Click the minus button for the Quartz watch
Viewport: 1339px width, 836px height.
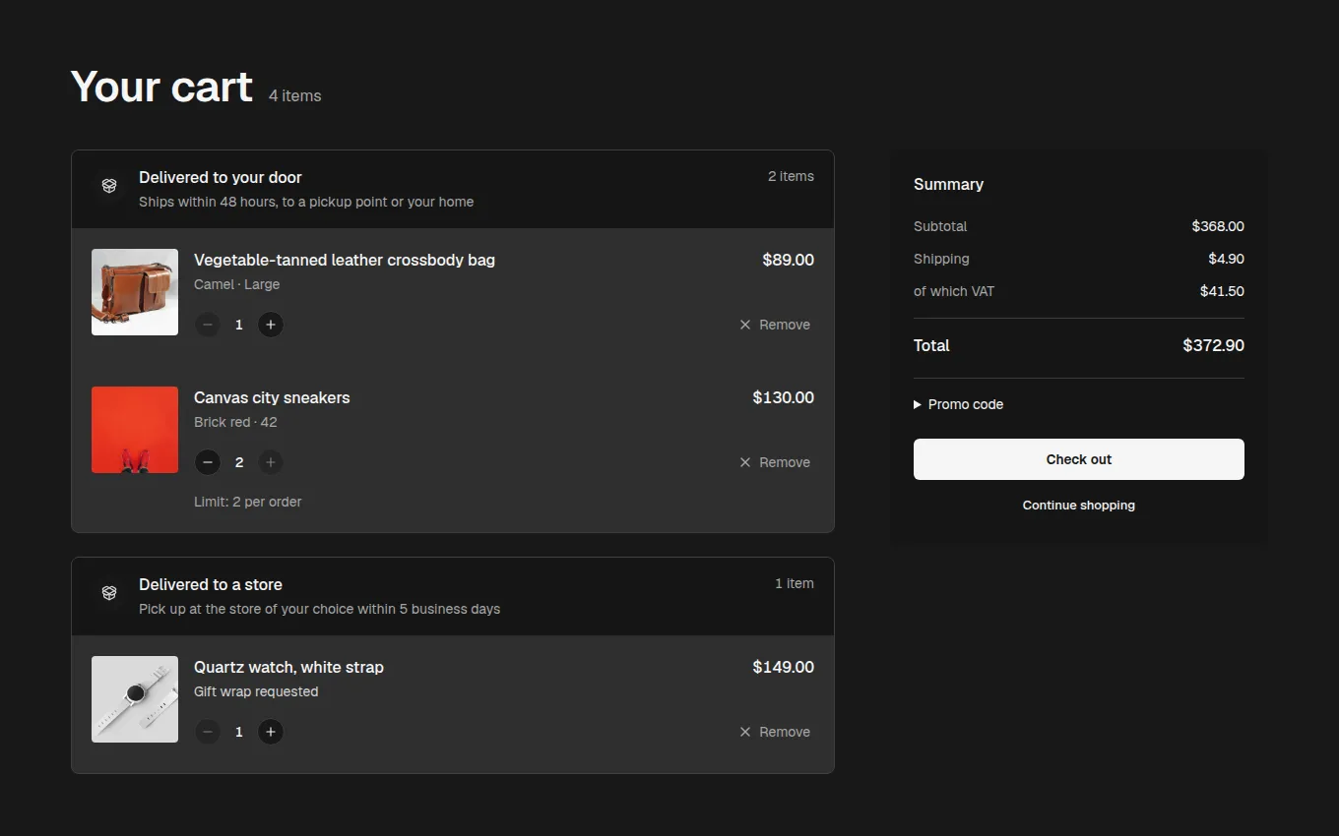point(207,732)
